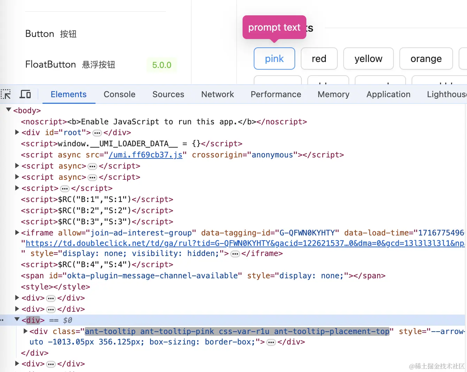Image resolution: width=467 pixels, height=372 pixels.
Task: Click the 5.0.0 version tag
Action: (x=162, y=65)
